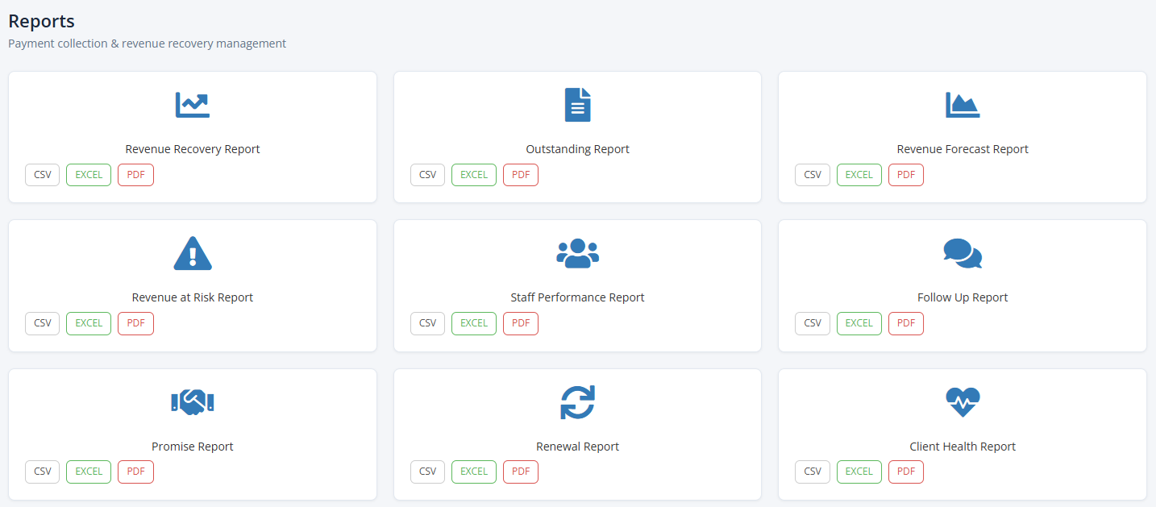
Task: Click the 'Reports' page heading
Action: (x=41, y=22)
